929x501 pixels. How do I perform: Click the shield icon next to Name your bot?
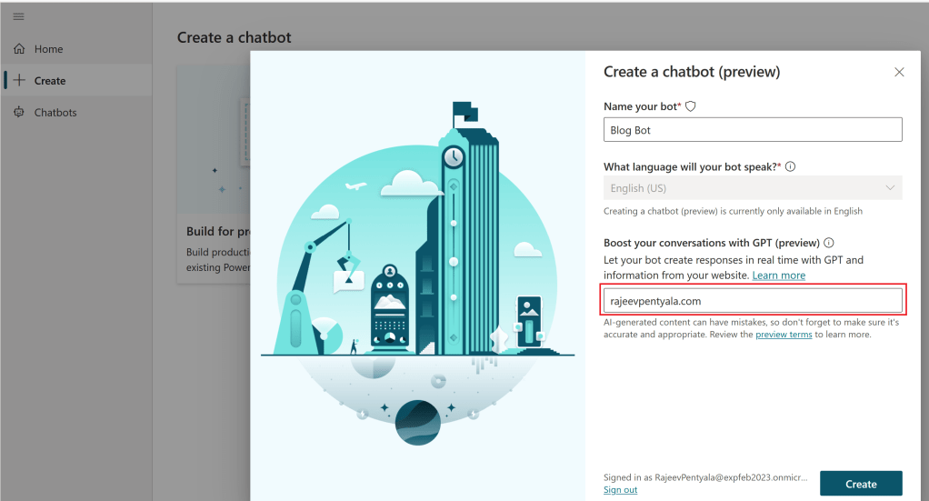[690, 106]
